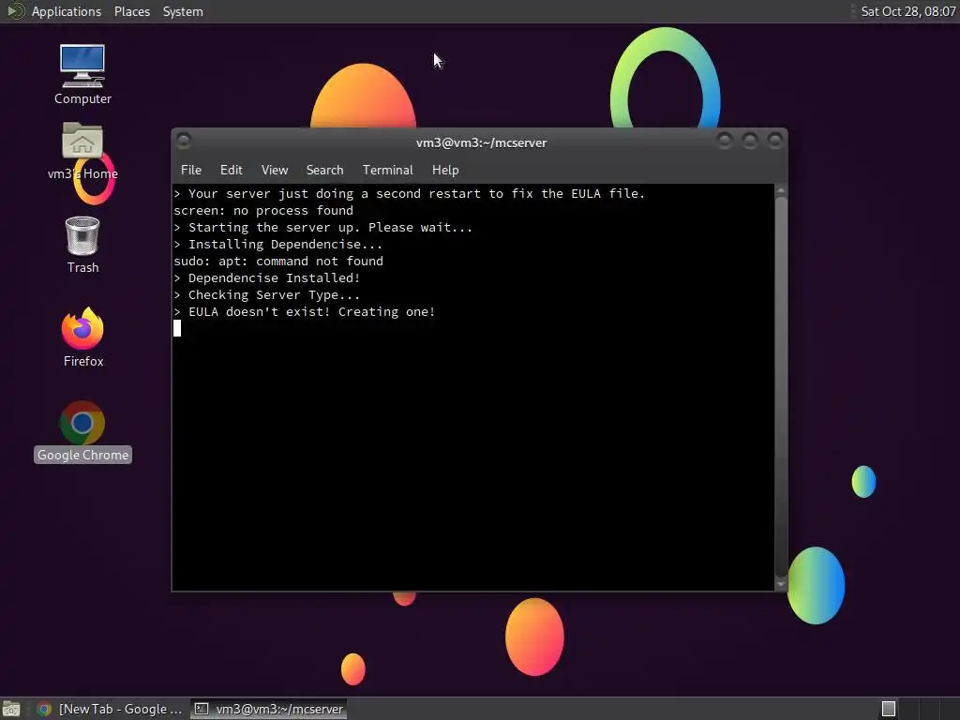960x720 pixels.
Task: Click the vm3@vm3:~/mcserver taskbar button
Action: 269,709
